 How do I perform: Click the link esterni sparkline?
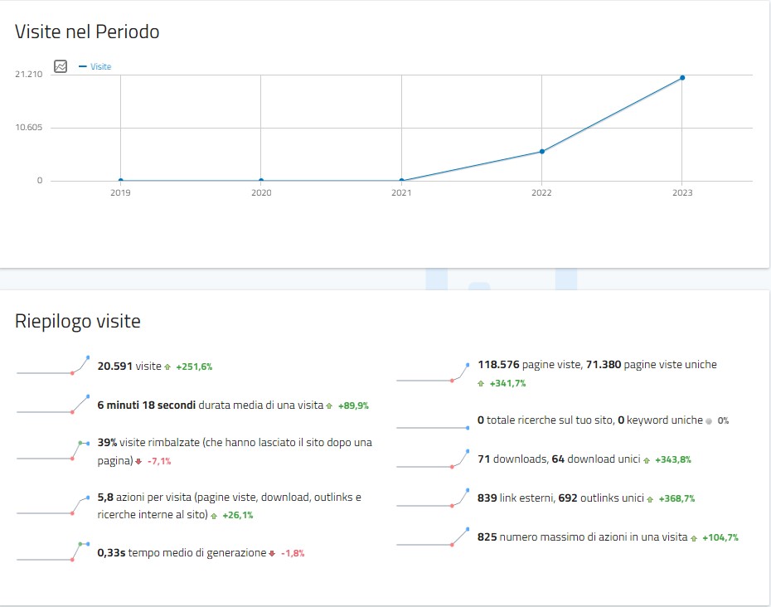[x=433, y=499]
